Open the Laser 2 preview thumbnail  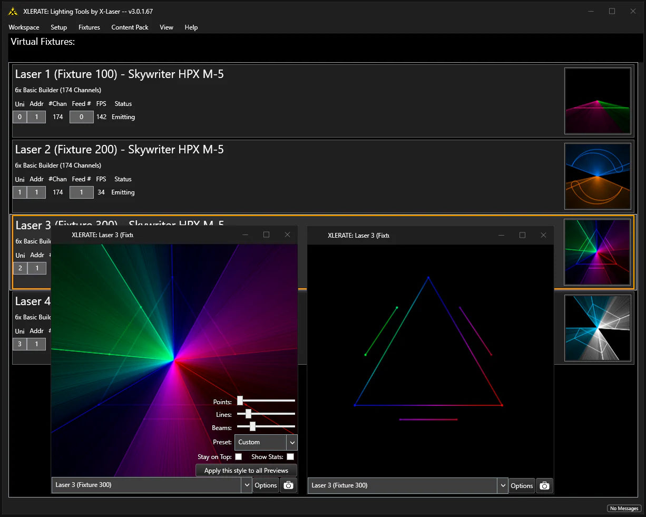tap(598, 176)
